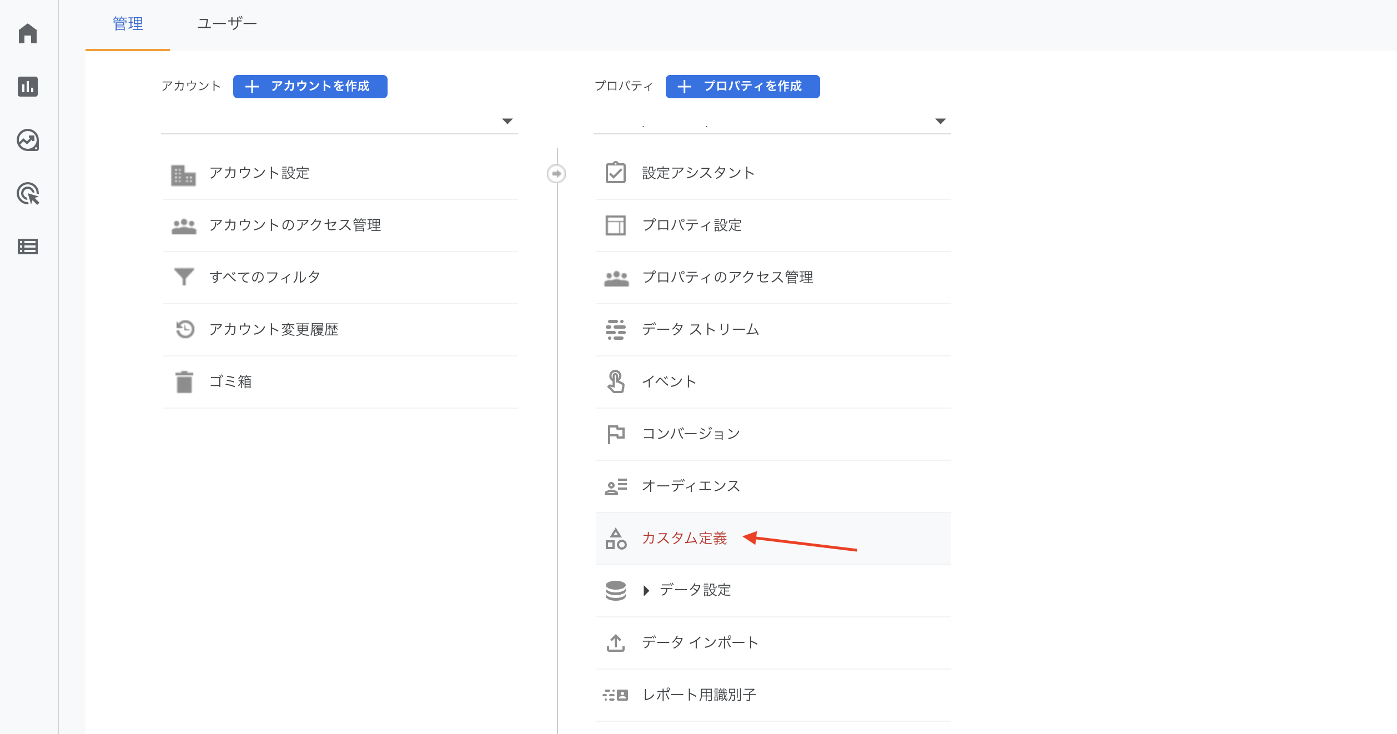This screenshot has width=1397, height=734.
Task: Click the データ インポート upload icon
Action: pyautogui.click(x=615, y=643)
